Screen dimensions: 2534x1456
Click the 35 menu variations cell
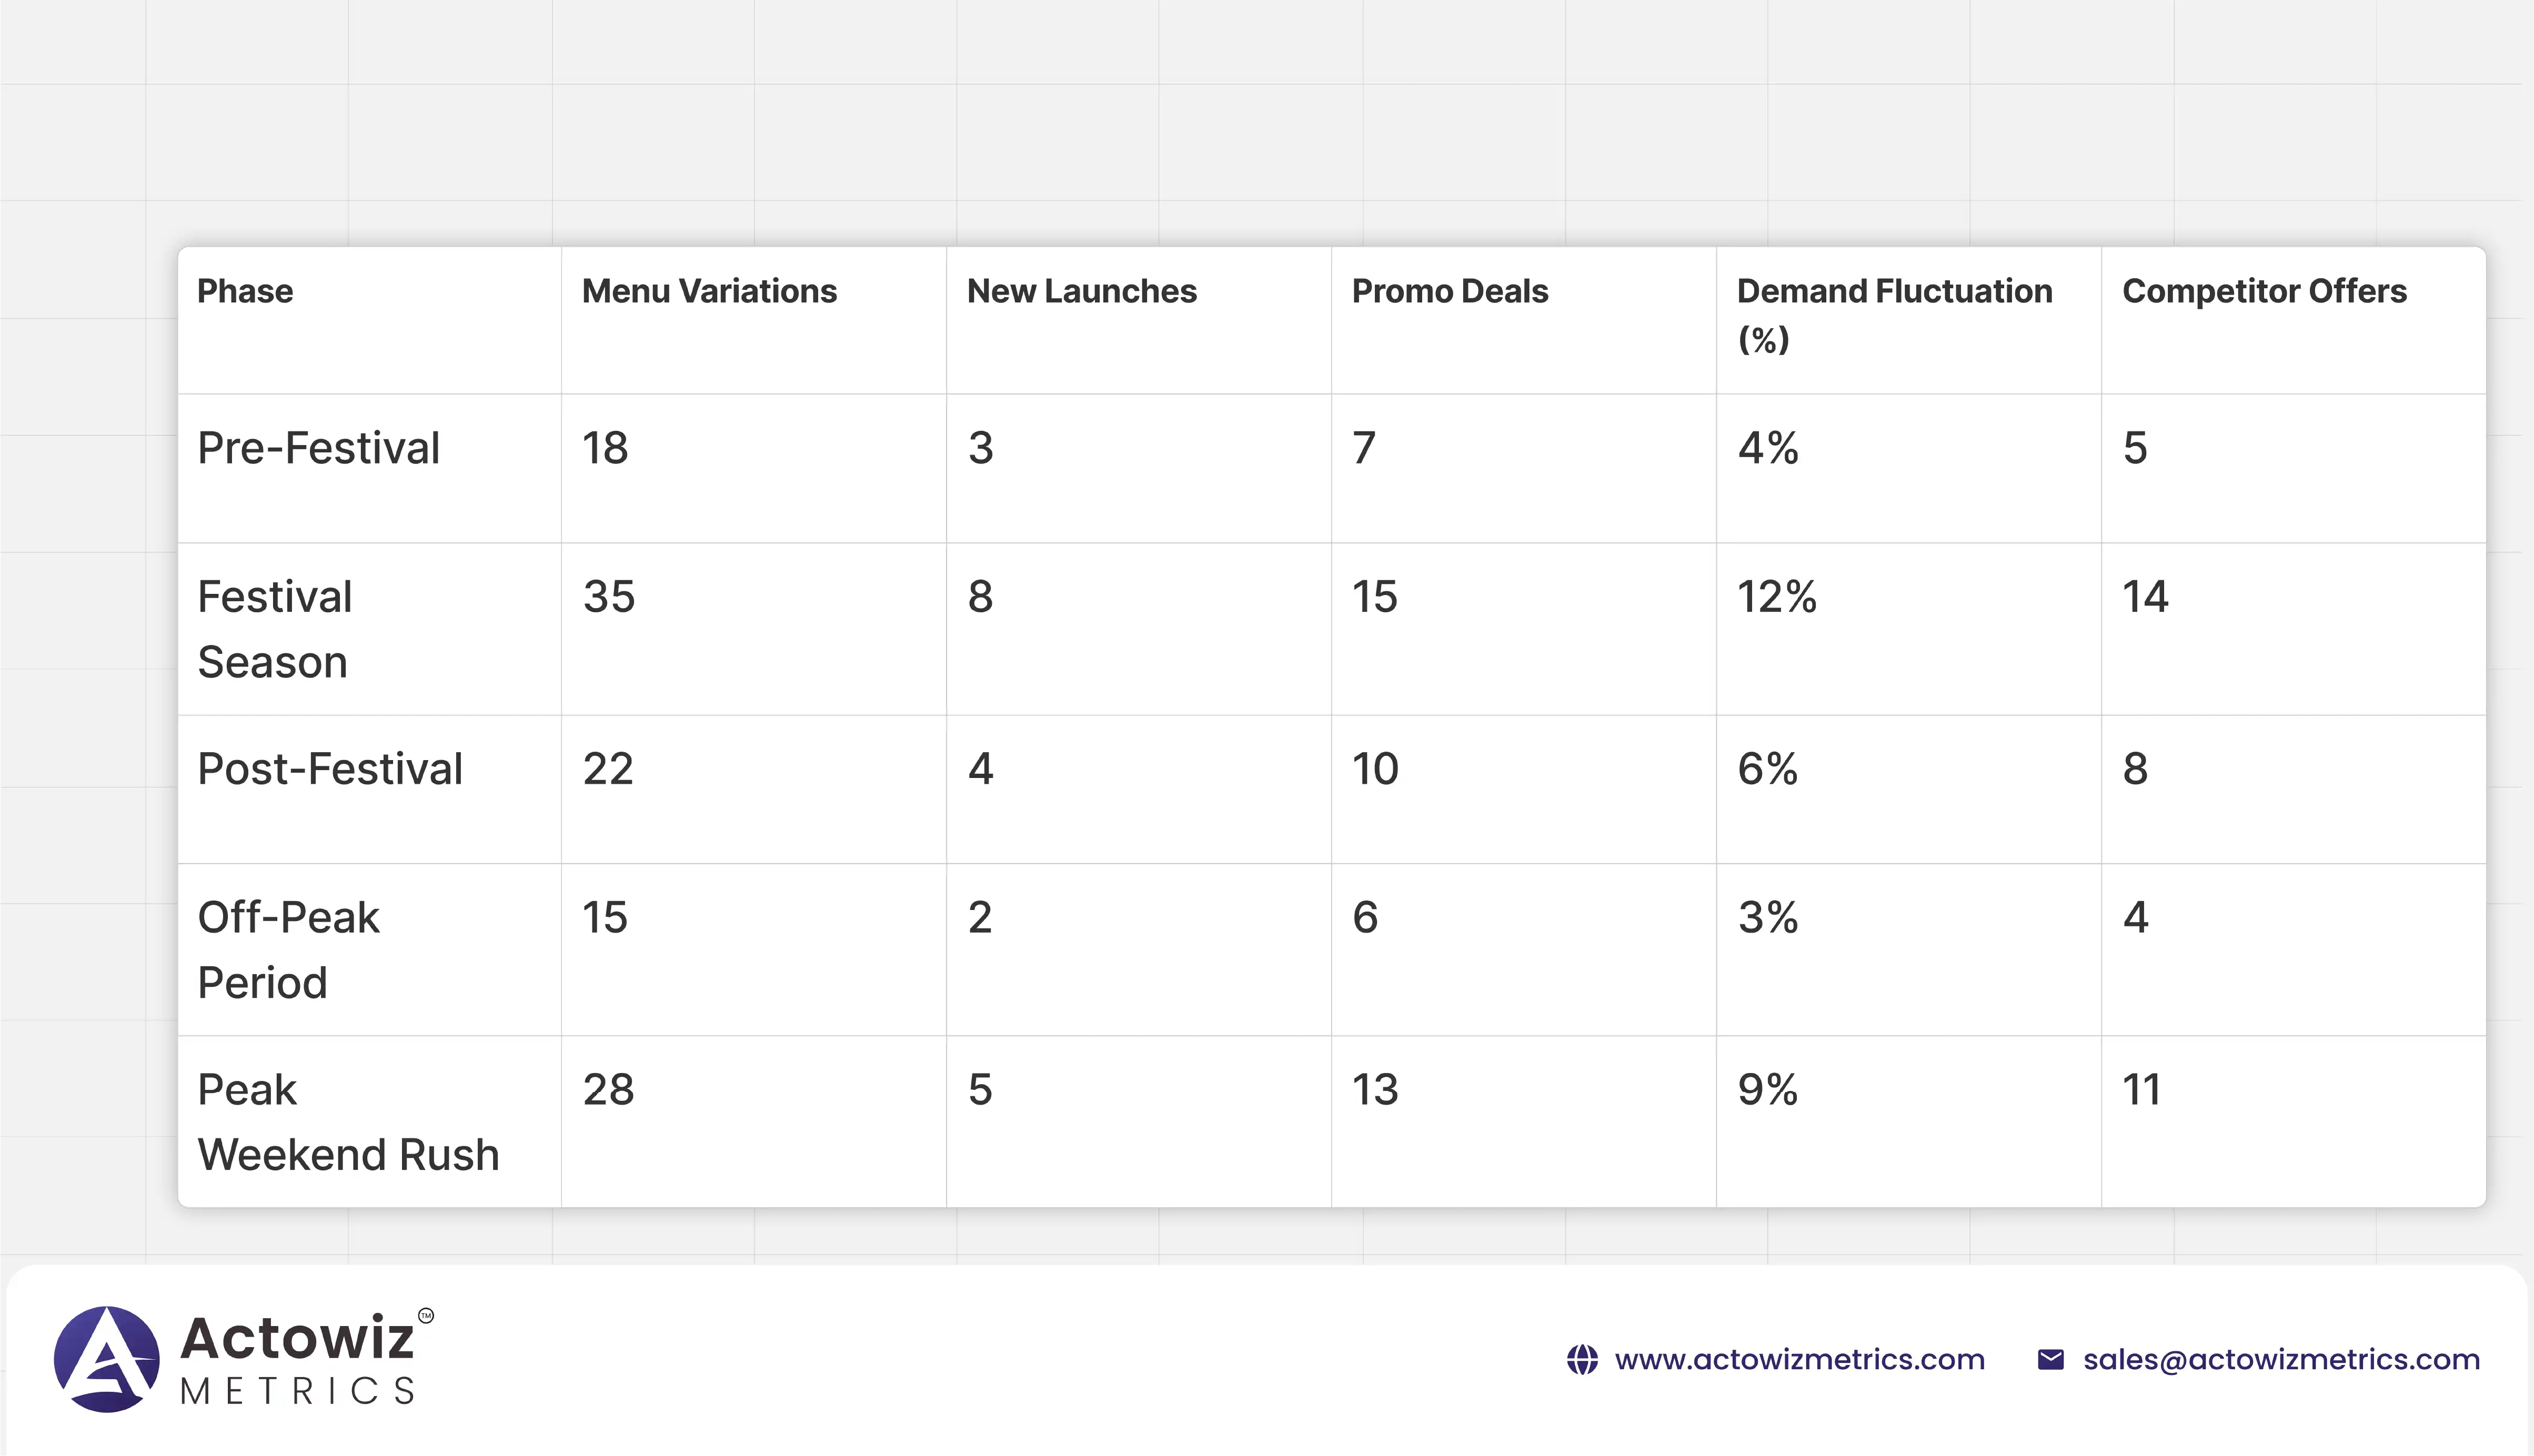point(608,597)
